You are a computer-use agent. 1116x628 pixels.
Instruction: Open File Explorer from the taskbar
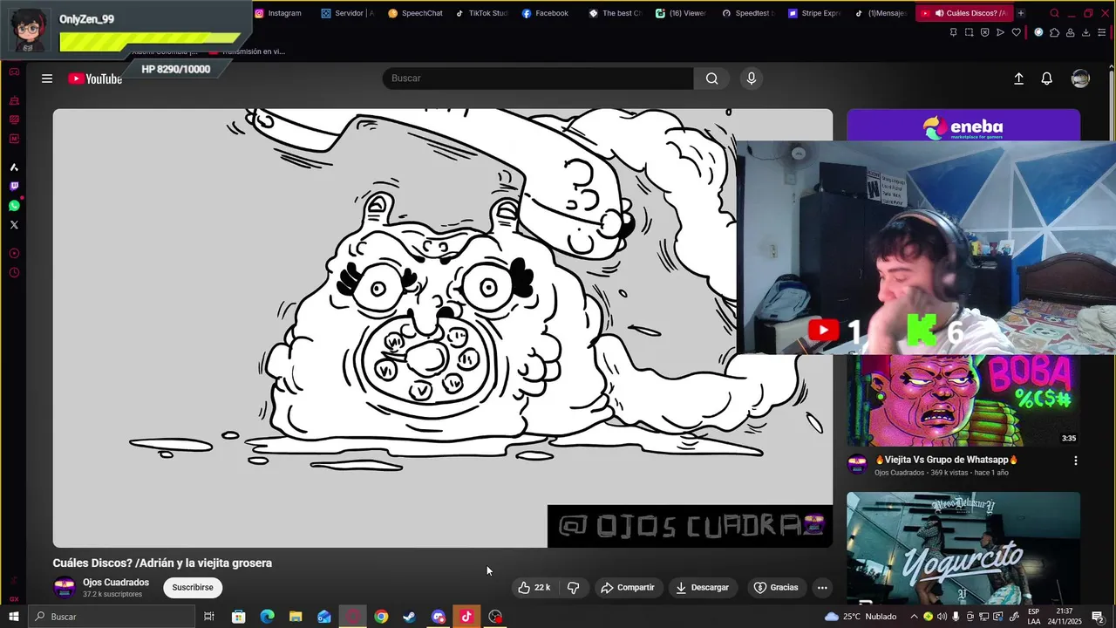tap(296, 617)
